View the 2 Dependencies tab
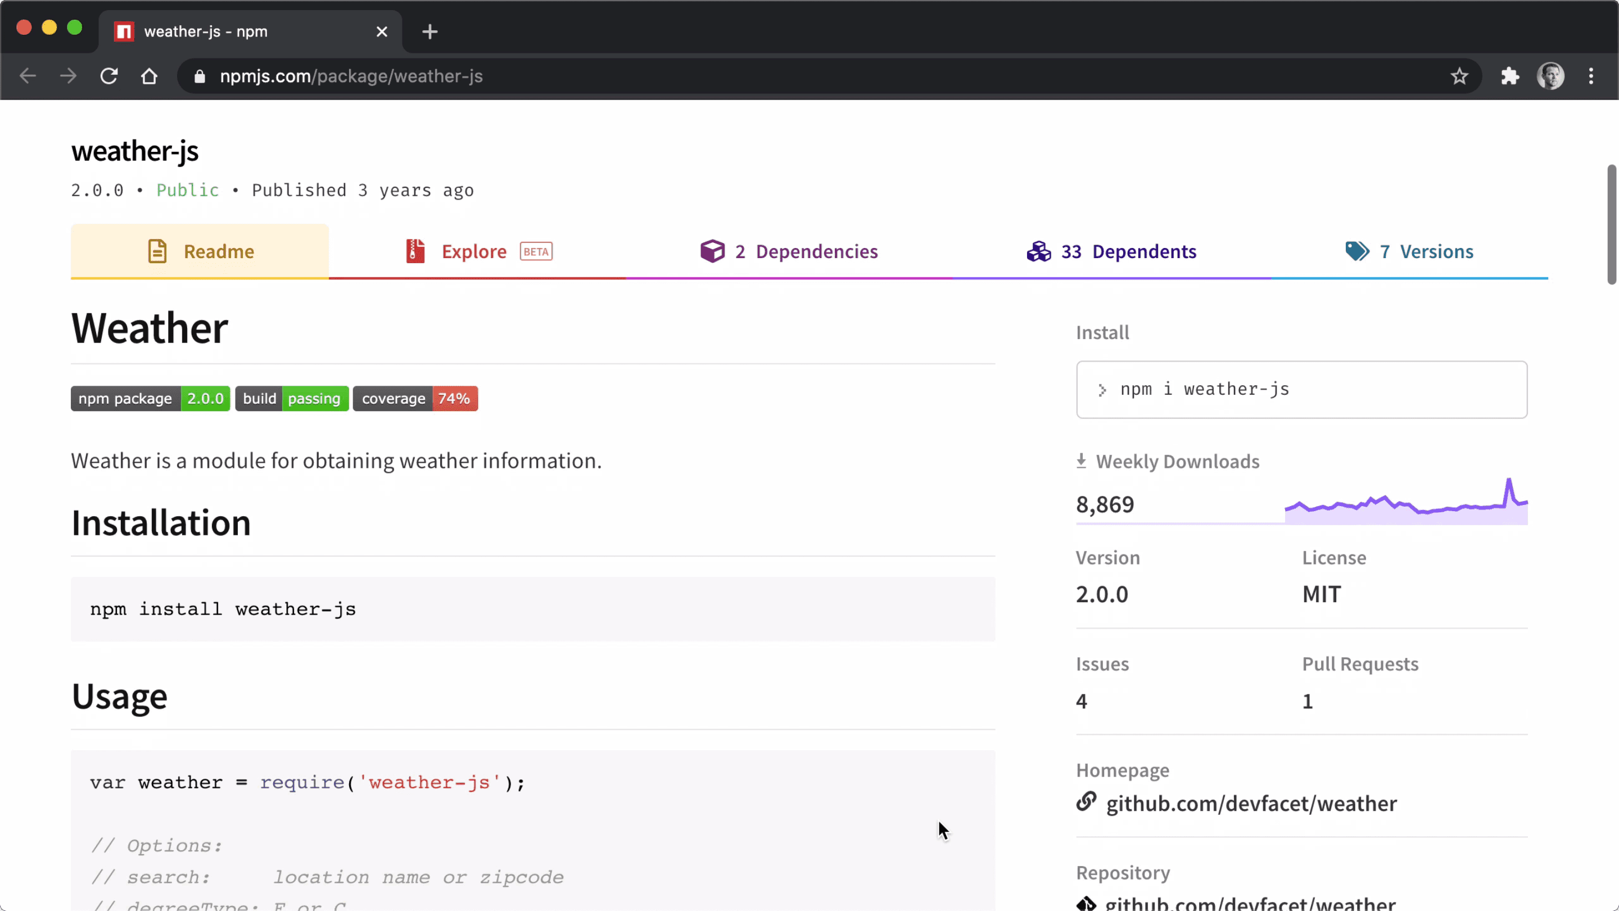The width and height of the screenshot is (1619, 911). click(789, 251)
